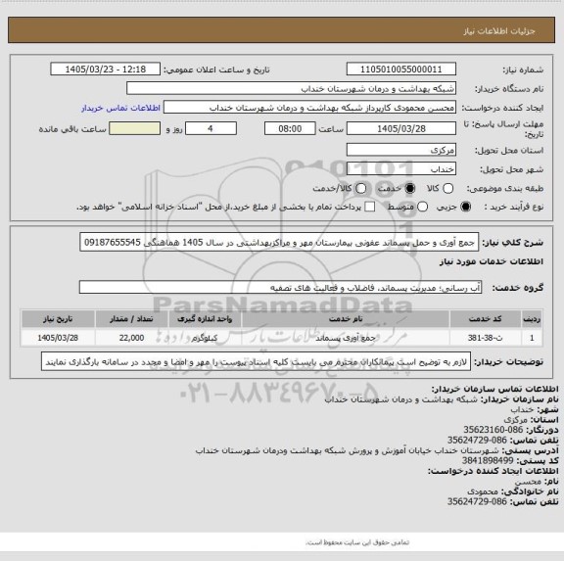Image resolution: width=564 pixels, height=561 pixels.
Task: Click the buyer organization name field
Action: [x=292, y=88]
